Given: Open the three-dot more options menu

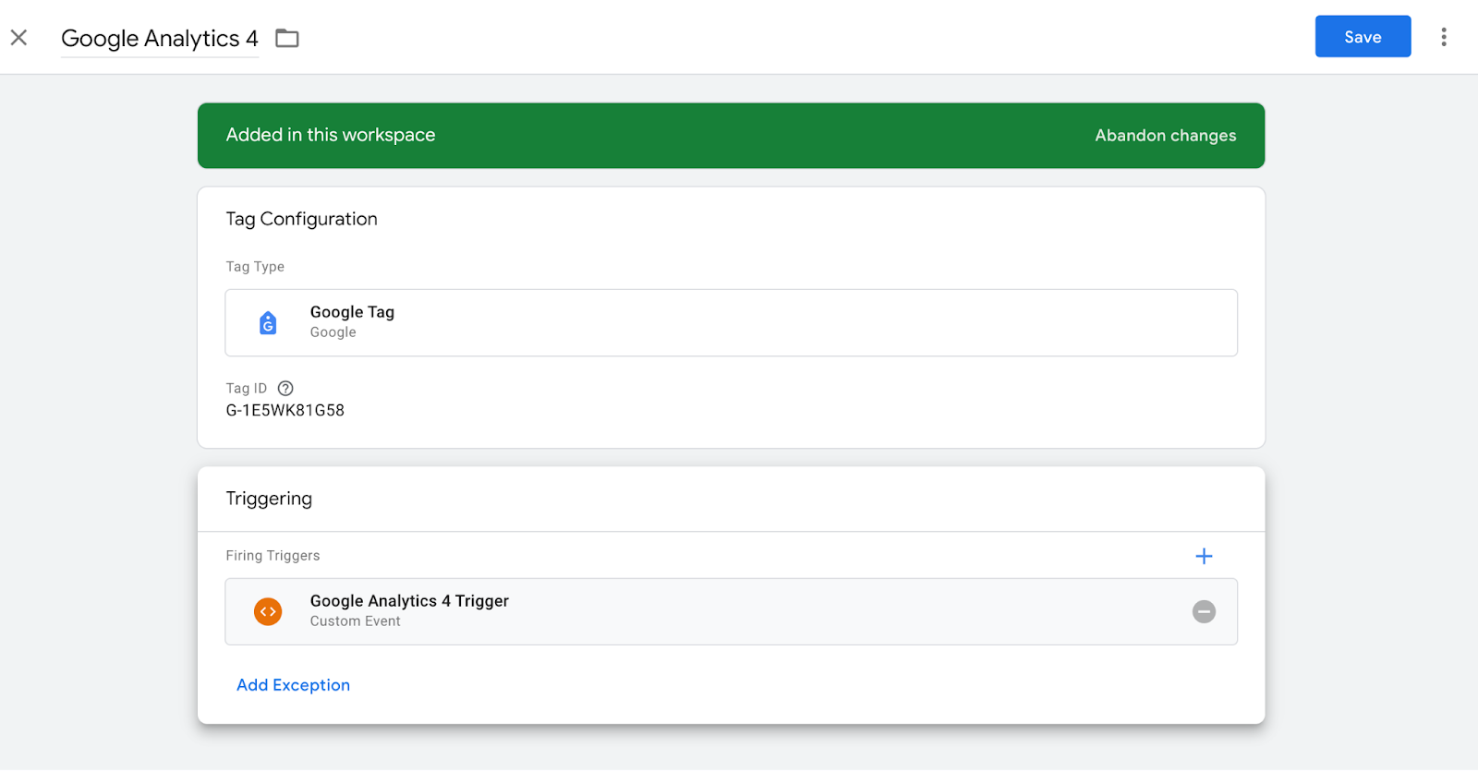Looking at the screenshot, I should [1444, 37].
